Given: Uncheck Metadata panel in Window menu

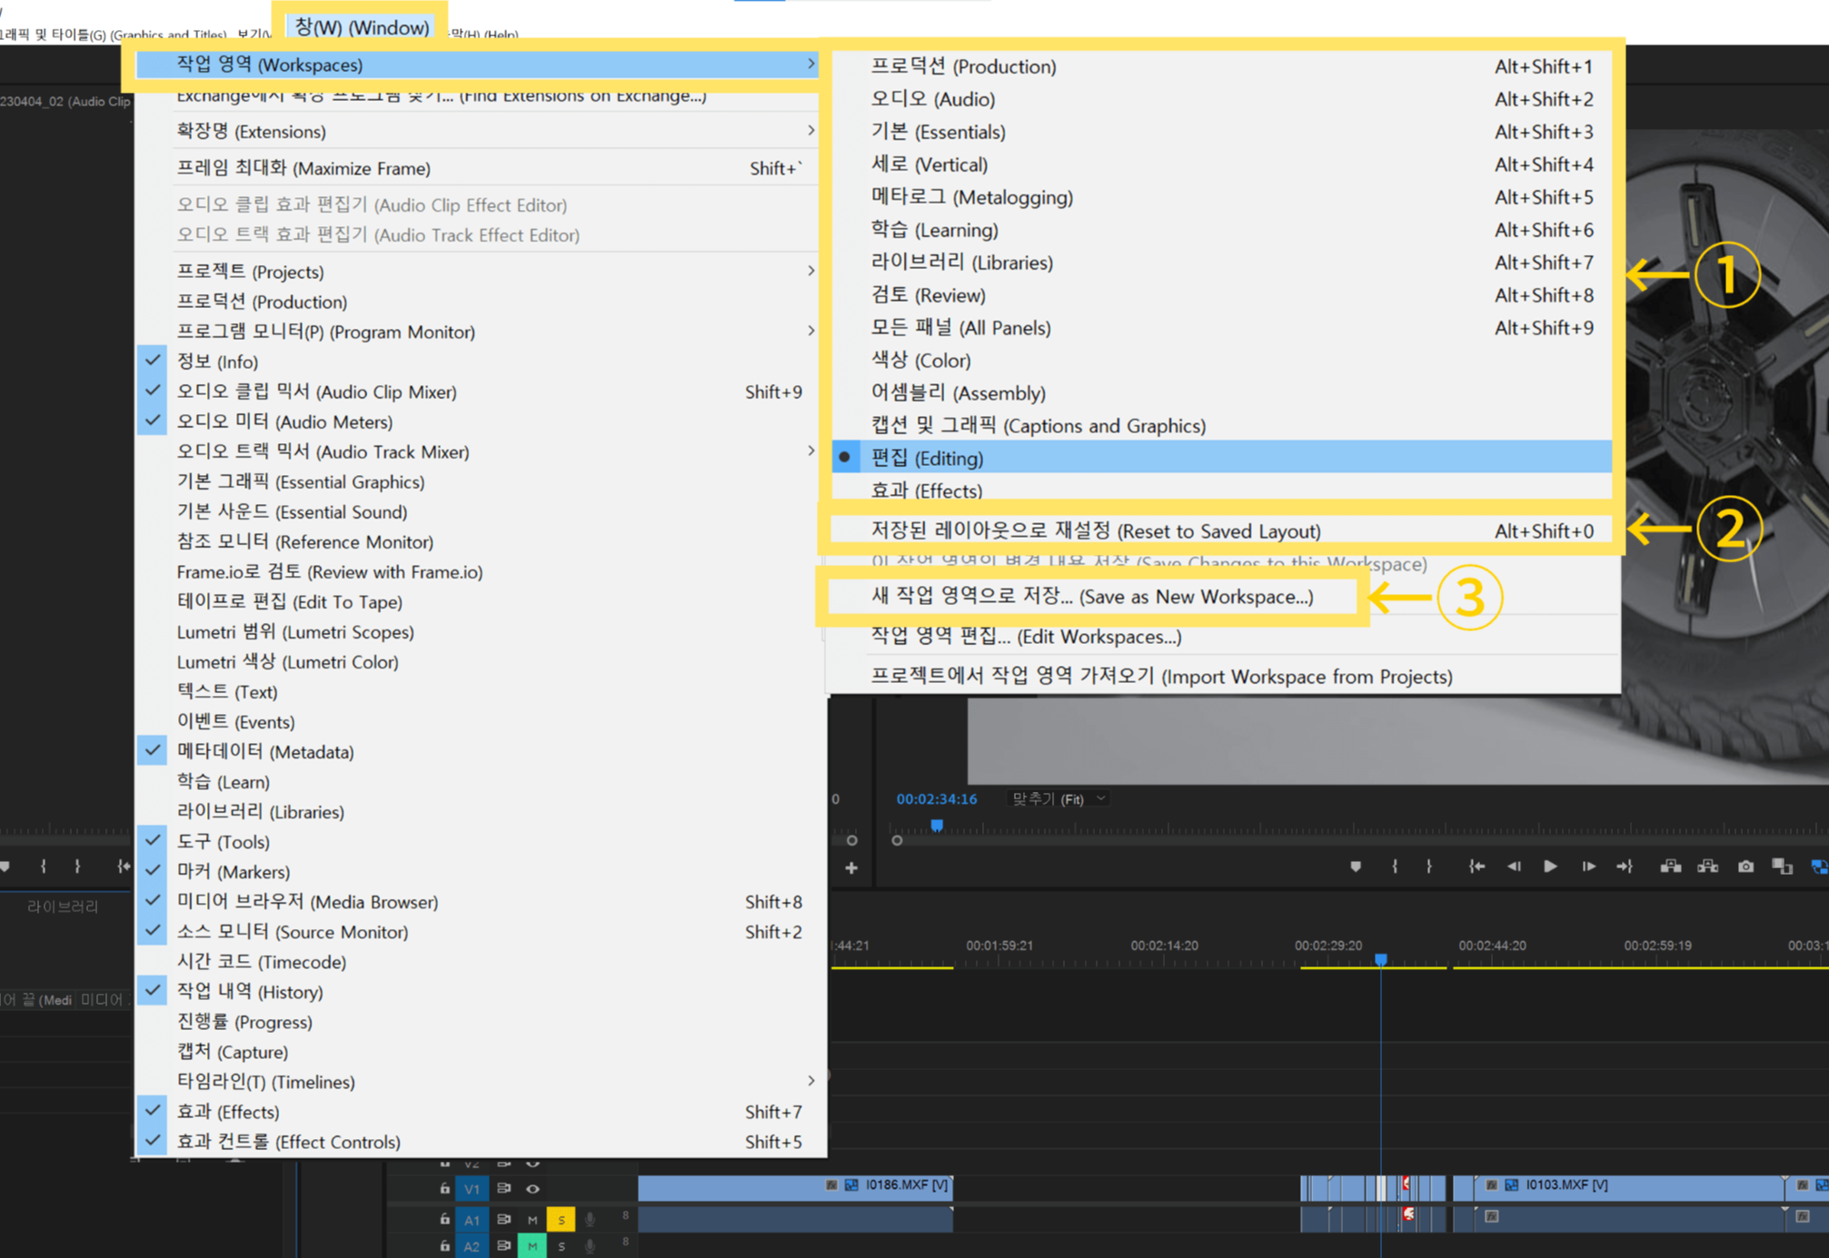Looking at the screenshot, I should click(x=264, y=751).
